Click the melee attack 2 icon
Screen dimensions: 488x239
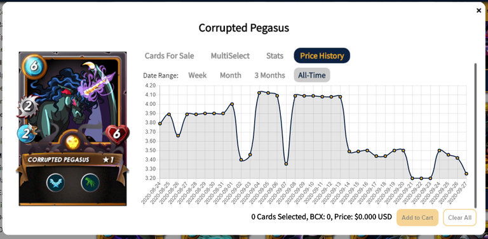tap(28, 107)
